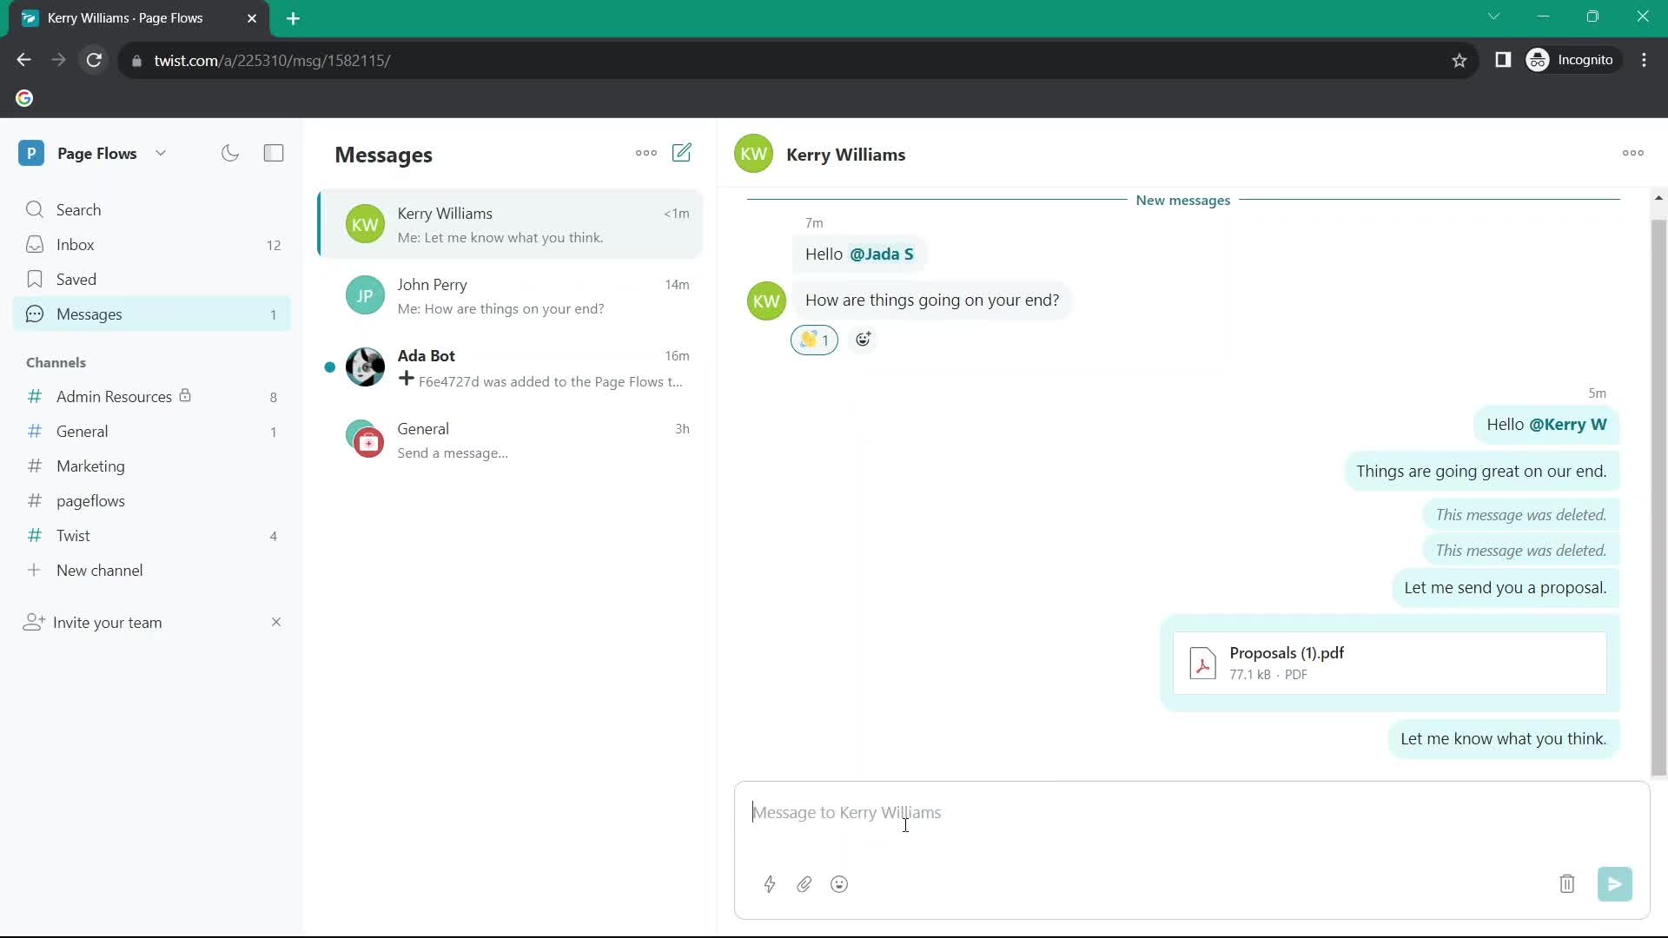Open the Marketing channel
The image size is (1668, 938).
(x=152, y=466)
